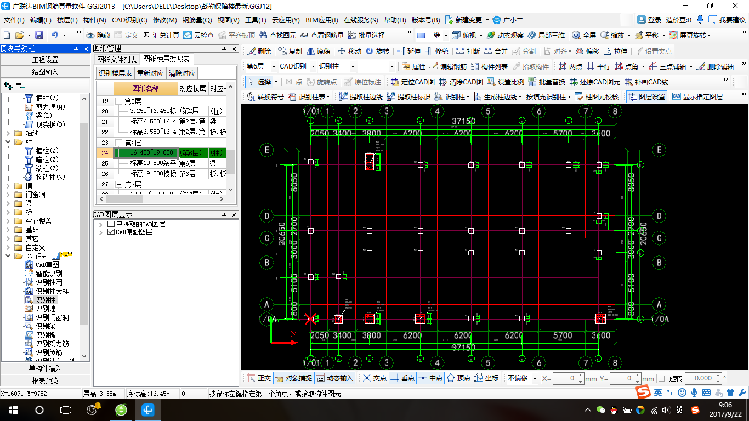Run 汇总计算 summary calculation
The width and height of the screenshot is (749, 421).
(x=161, y=35)
